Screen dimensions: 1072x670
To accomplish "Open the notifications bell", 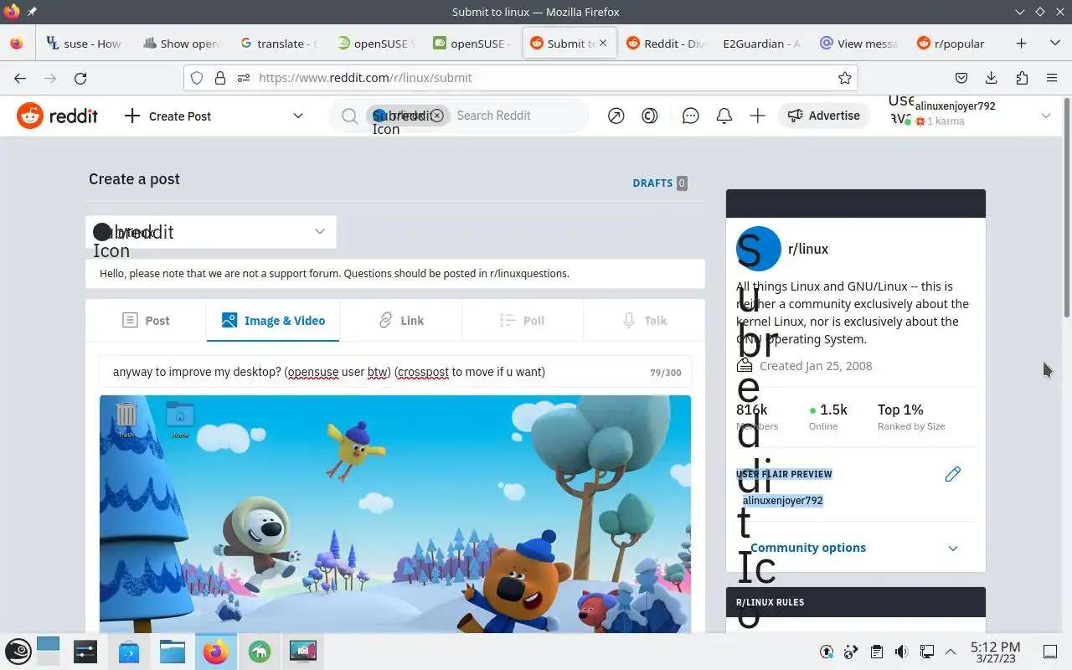I will 724,116.
